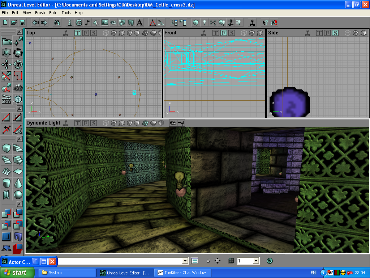Image resolution: width=370 pixels, height=278 pixels.
Task: Toggle realtime preview T in Top viewport
Action: (78, 33)
